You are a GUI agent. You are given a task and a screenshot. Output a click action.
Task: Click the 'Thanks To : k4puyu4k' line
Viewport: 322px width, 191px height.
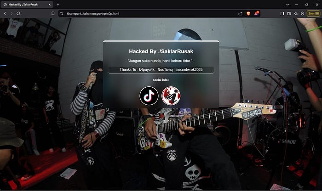[161, 70]
